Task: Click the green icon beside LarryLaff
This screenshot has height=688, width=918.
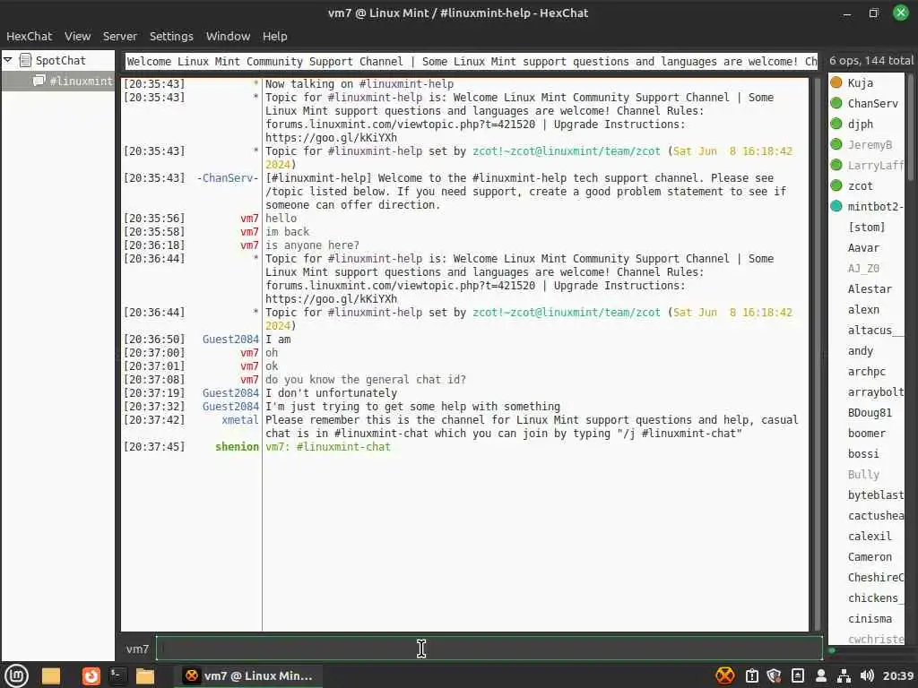Action: [x=836, y=165]
